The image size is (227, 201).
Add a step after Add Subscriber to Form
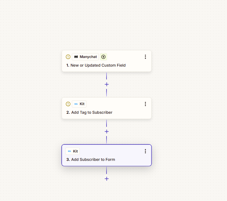107,179
